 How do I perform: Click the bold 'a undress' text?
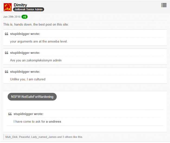tap(53, 122)
